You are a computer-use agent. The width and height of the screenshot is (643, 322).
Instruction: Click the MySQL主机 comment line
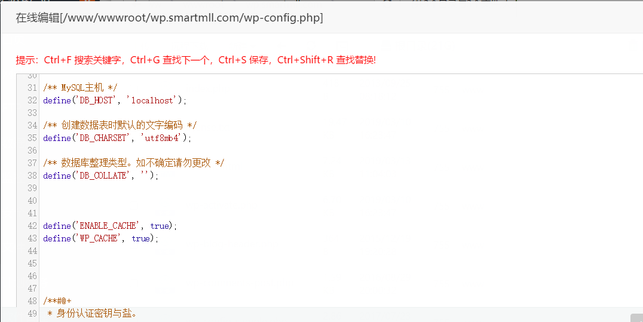81,88
